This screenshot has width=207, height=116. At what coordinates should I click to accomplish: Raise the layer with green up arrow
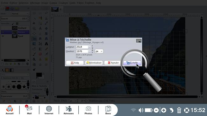(x=11, y=64)
